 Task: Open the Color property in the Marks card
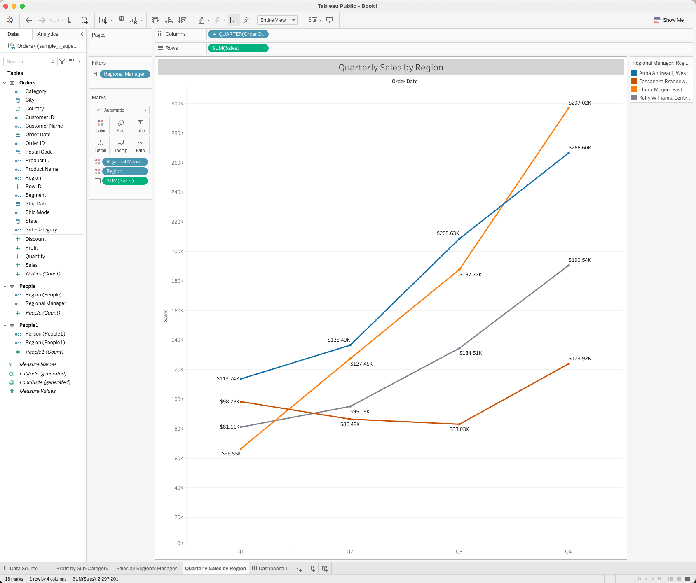coord(101,126)
